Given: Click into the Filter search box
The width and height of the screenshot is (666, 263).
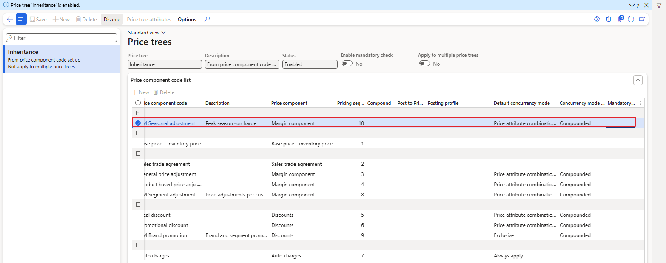Looking at the screenshot, I should coord(61,38).
